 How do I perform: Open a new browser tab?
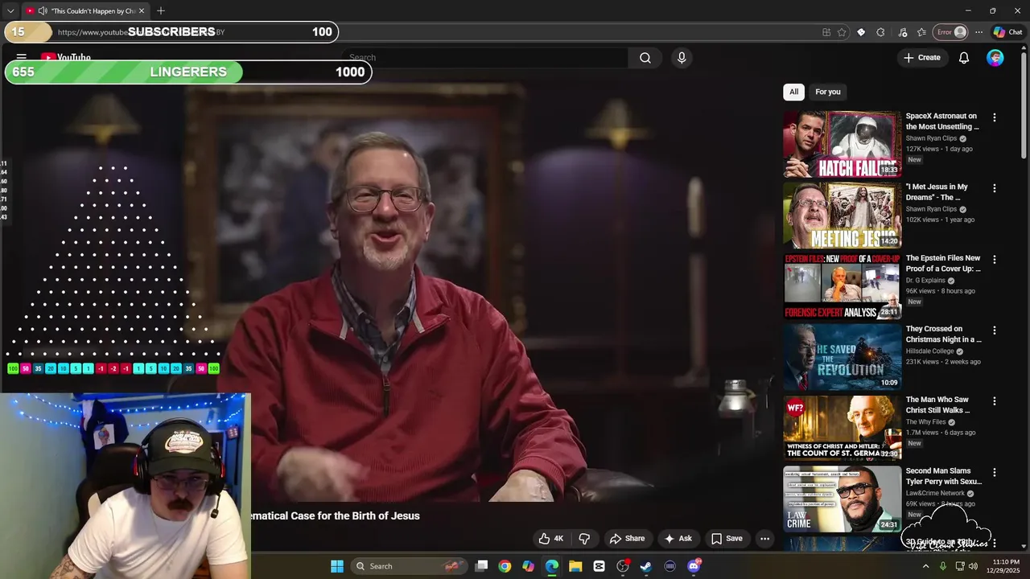coord(161,11)
